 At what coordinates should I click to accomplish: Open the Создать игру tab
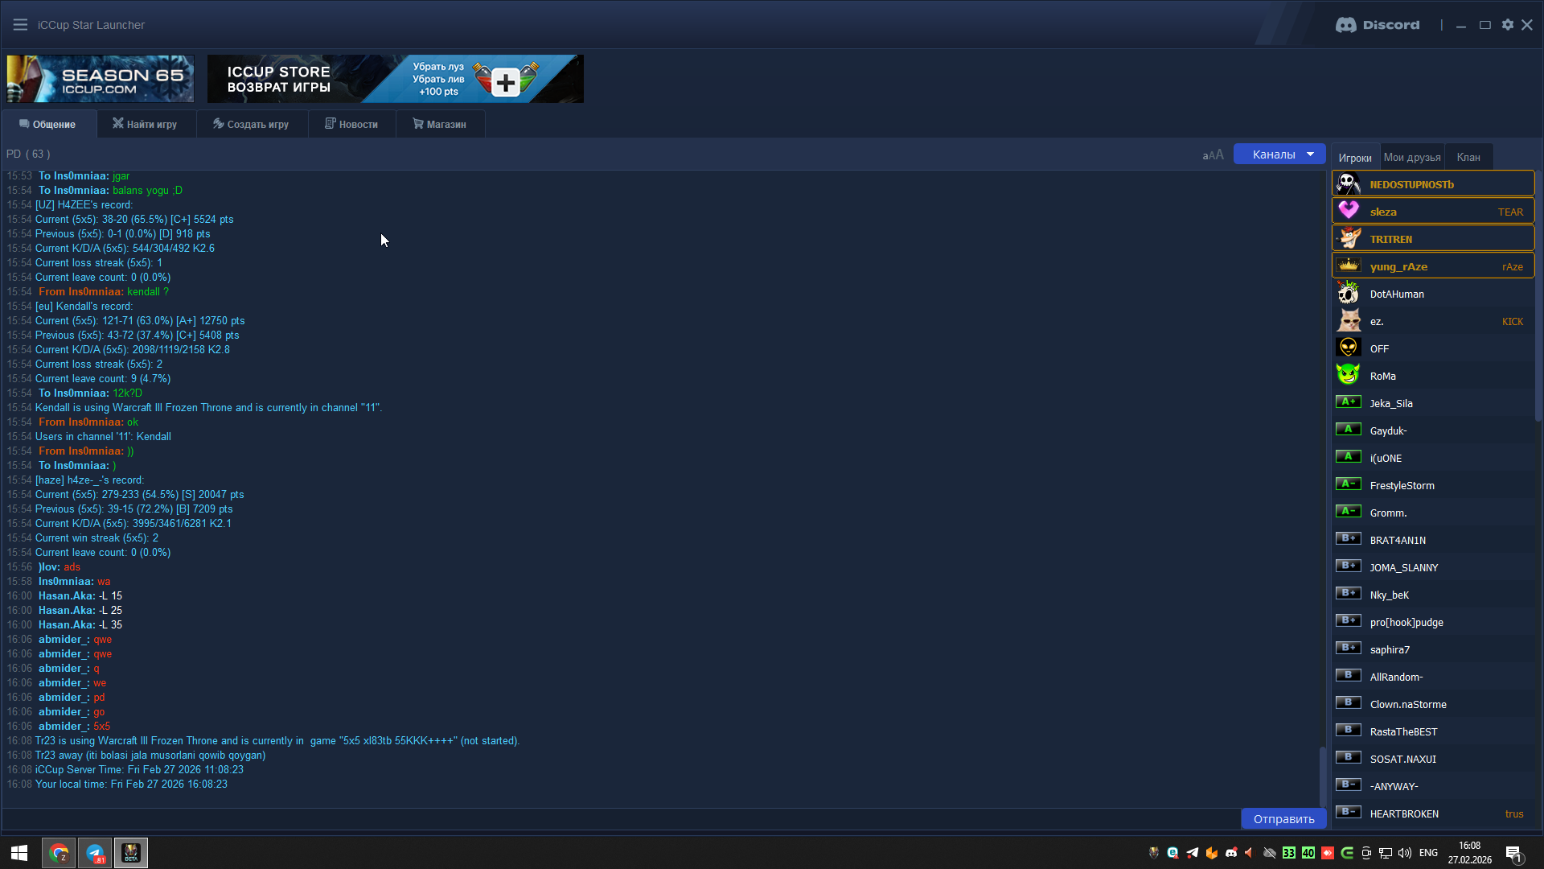(251, 124)
